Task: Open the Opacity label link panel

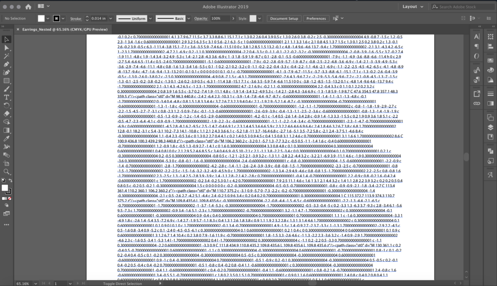Action: click(x=201, y=18)
